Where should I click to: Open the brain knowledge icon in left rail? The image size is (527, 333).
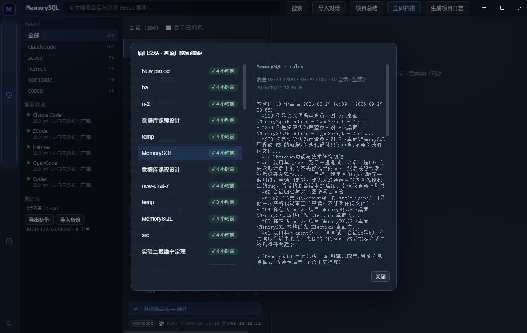9,242
